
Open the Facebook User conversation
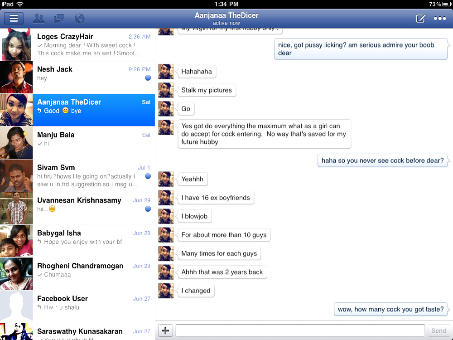[x=93, y=306]
